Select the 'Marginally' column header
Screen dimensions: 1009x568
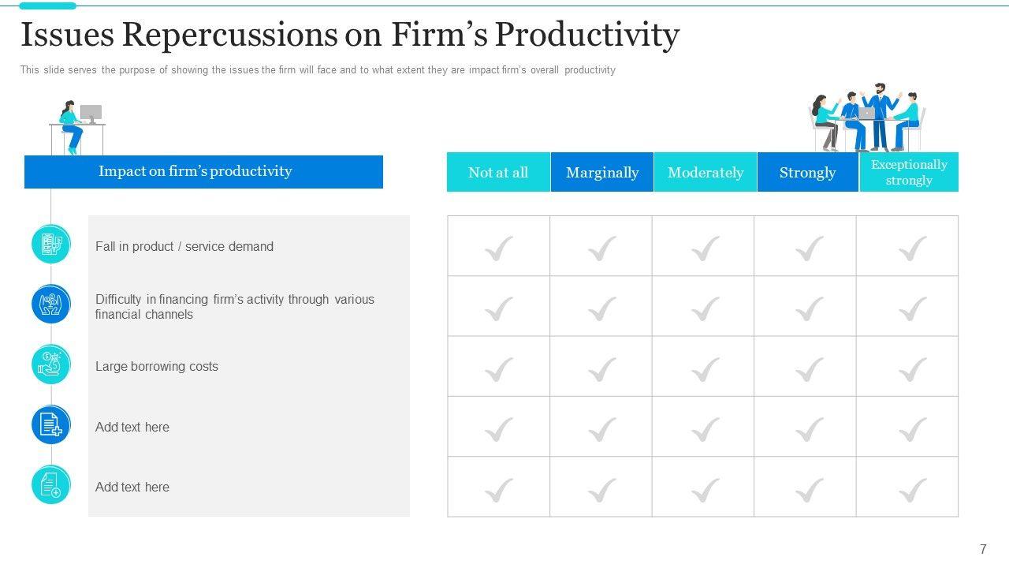tap(602, 172)
